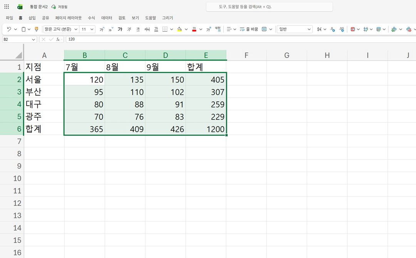Switch to the 수식 tab
The width and height of the screenshot is (416, 258).
tap(92, 18)
